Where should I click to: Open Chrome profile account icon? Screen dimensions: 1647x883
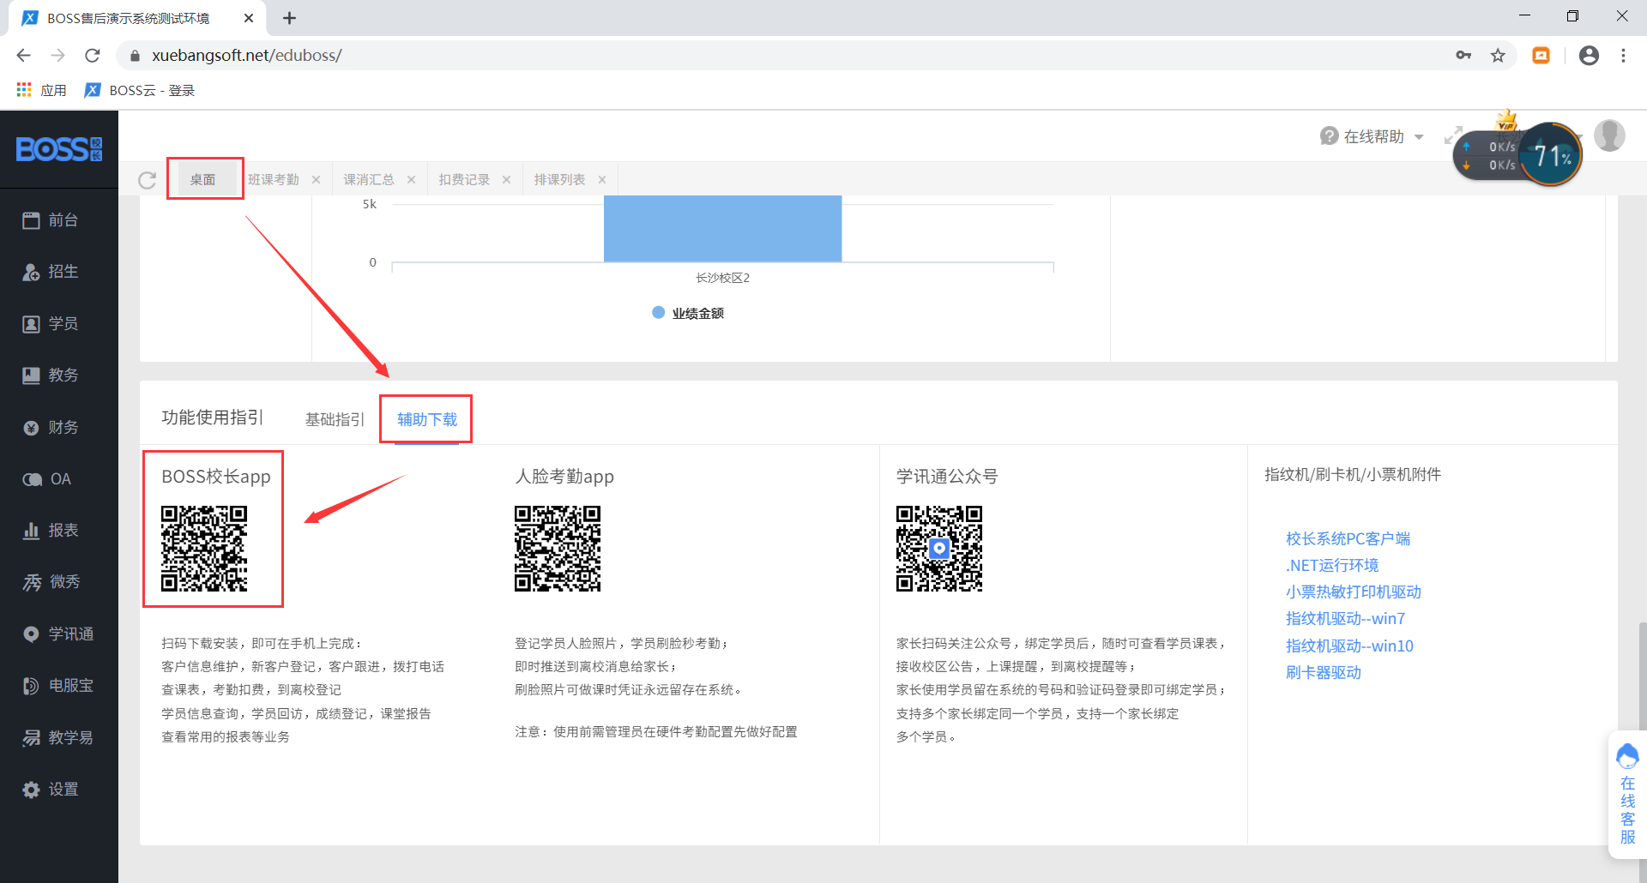tap(1589, 56)
